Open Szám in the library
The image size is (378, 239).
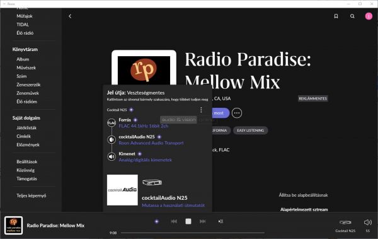click(x=21, y=76)
